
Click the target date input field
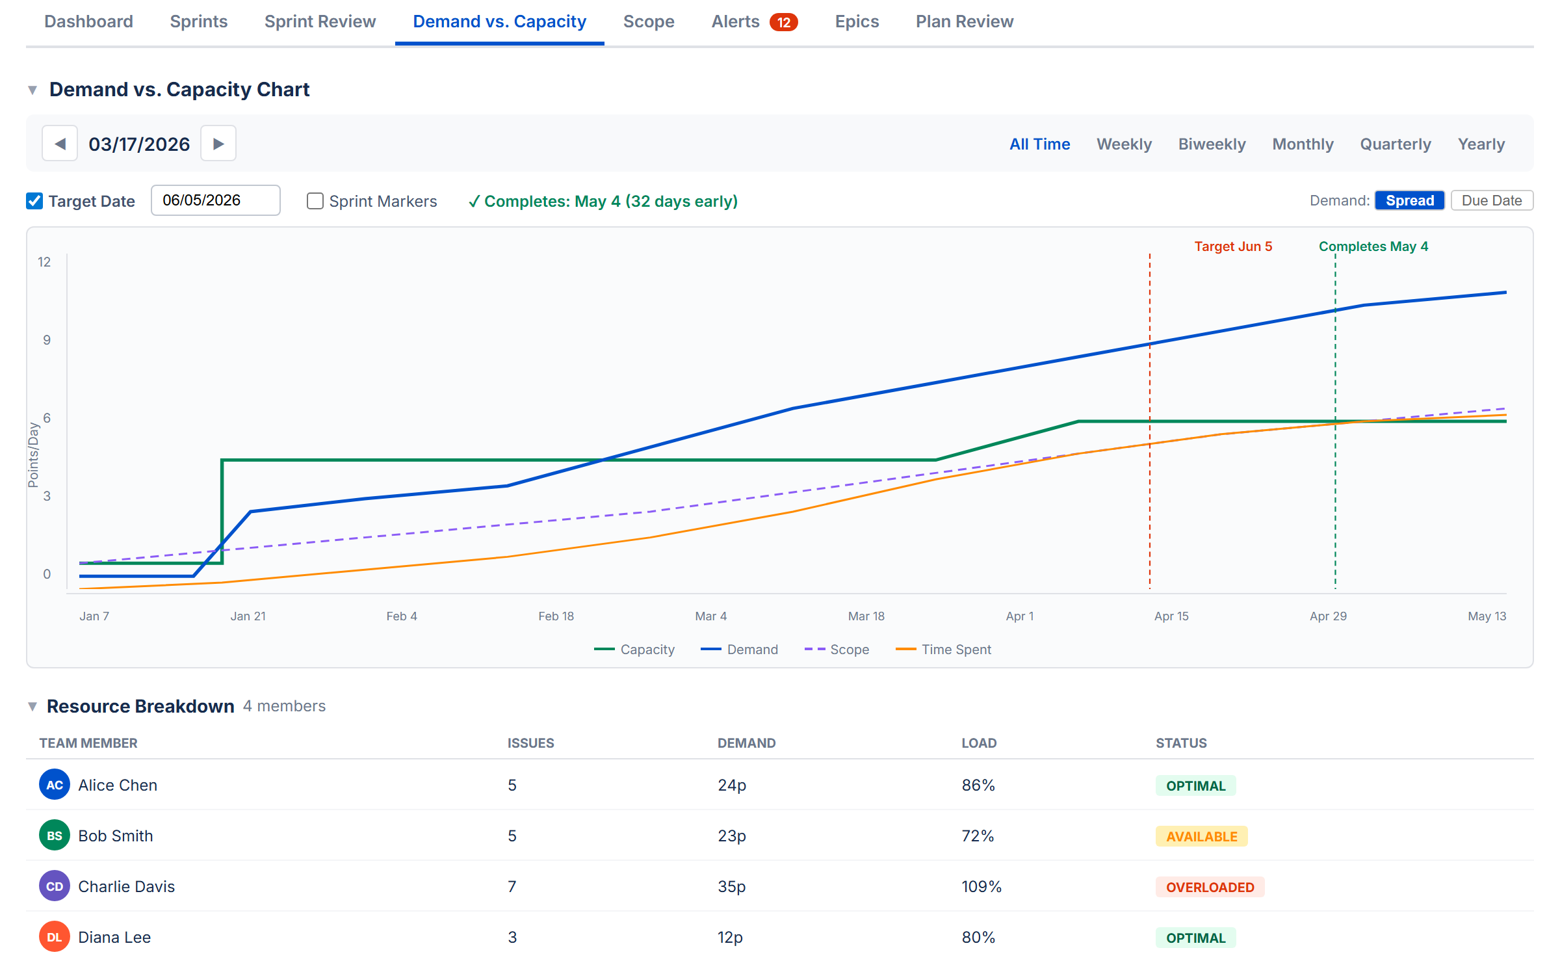coord(215,200)
